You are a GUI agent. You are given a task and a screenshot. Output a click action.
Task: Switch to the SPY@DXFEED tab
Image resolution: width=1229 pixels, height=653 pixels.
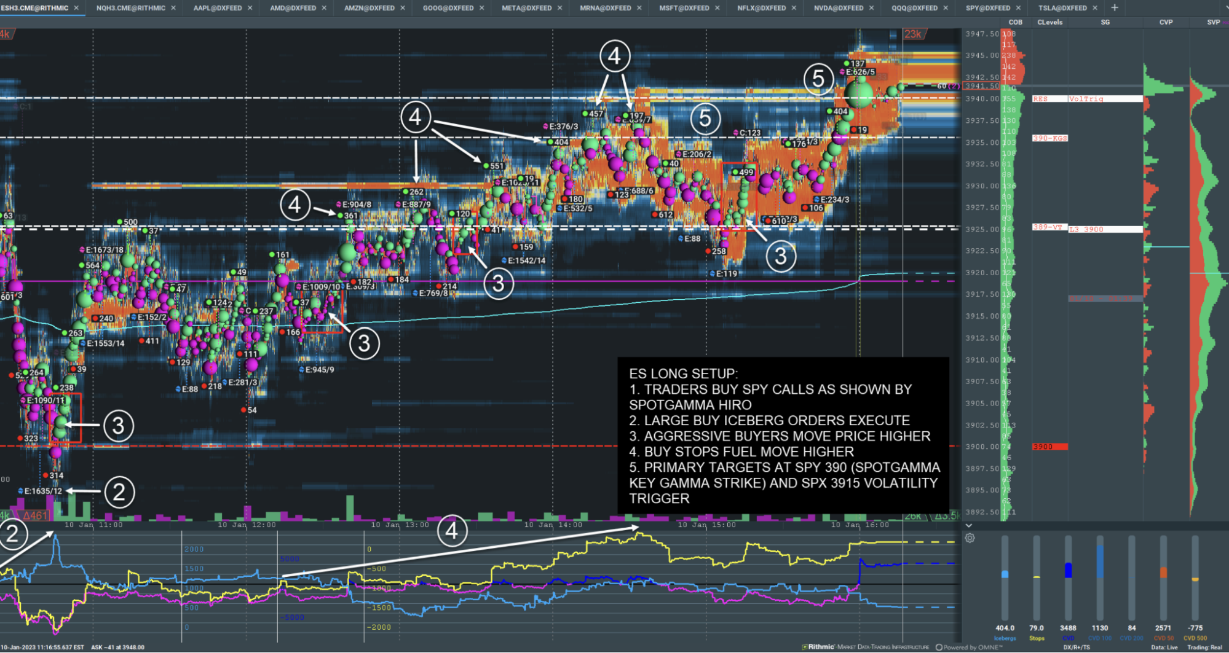pos(988,8)
